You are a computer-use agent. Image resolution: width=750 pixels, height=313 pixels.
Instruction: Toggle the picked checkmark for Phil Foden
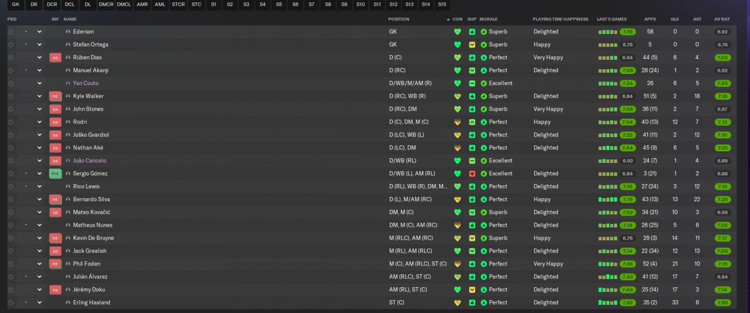pyautogui.click(x=11, y=264)
